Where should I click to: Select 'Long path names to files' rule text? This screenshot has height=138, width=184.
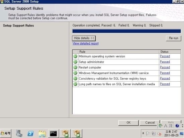click(x=117, y=84)
